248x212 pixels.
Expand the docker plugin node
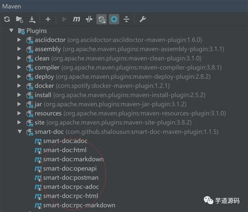pyautogui.click(x=19, y=86)
